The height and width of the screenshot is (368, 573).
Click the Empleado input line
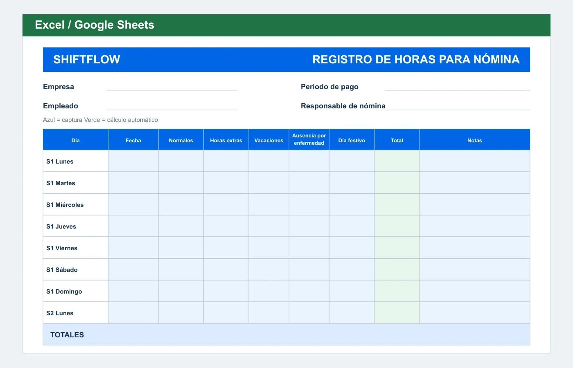[172, 106]
